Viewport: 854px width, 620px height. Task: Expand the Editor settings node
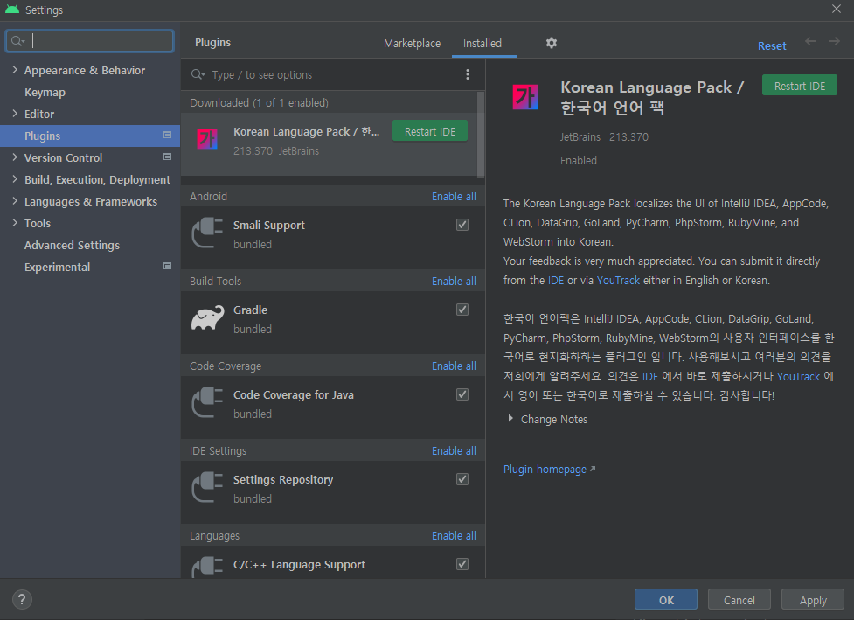(15, 114)
